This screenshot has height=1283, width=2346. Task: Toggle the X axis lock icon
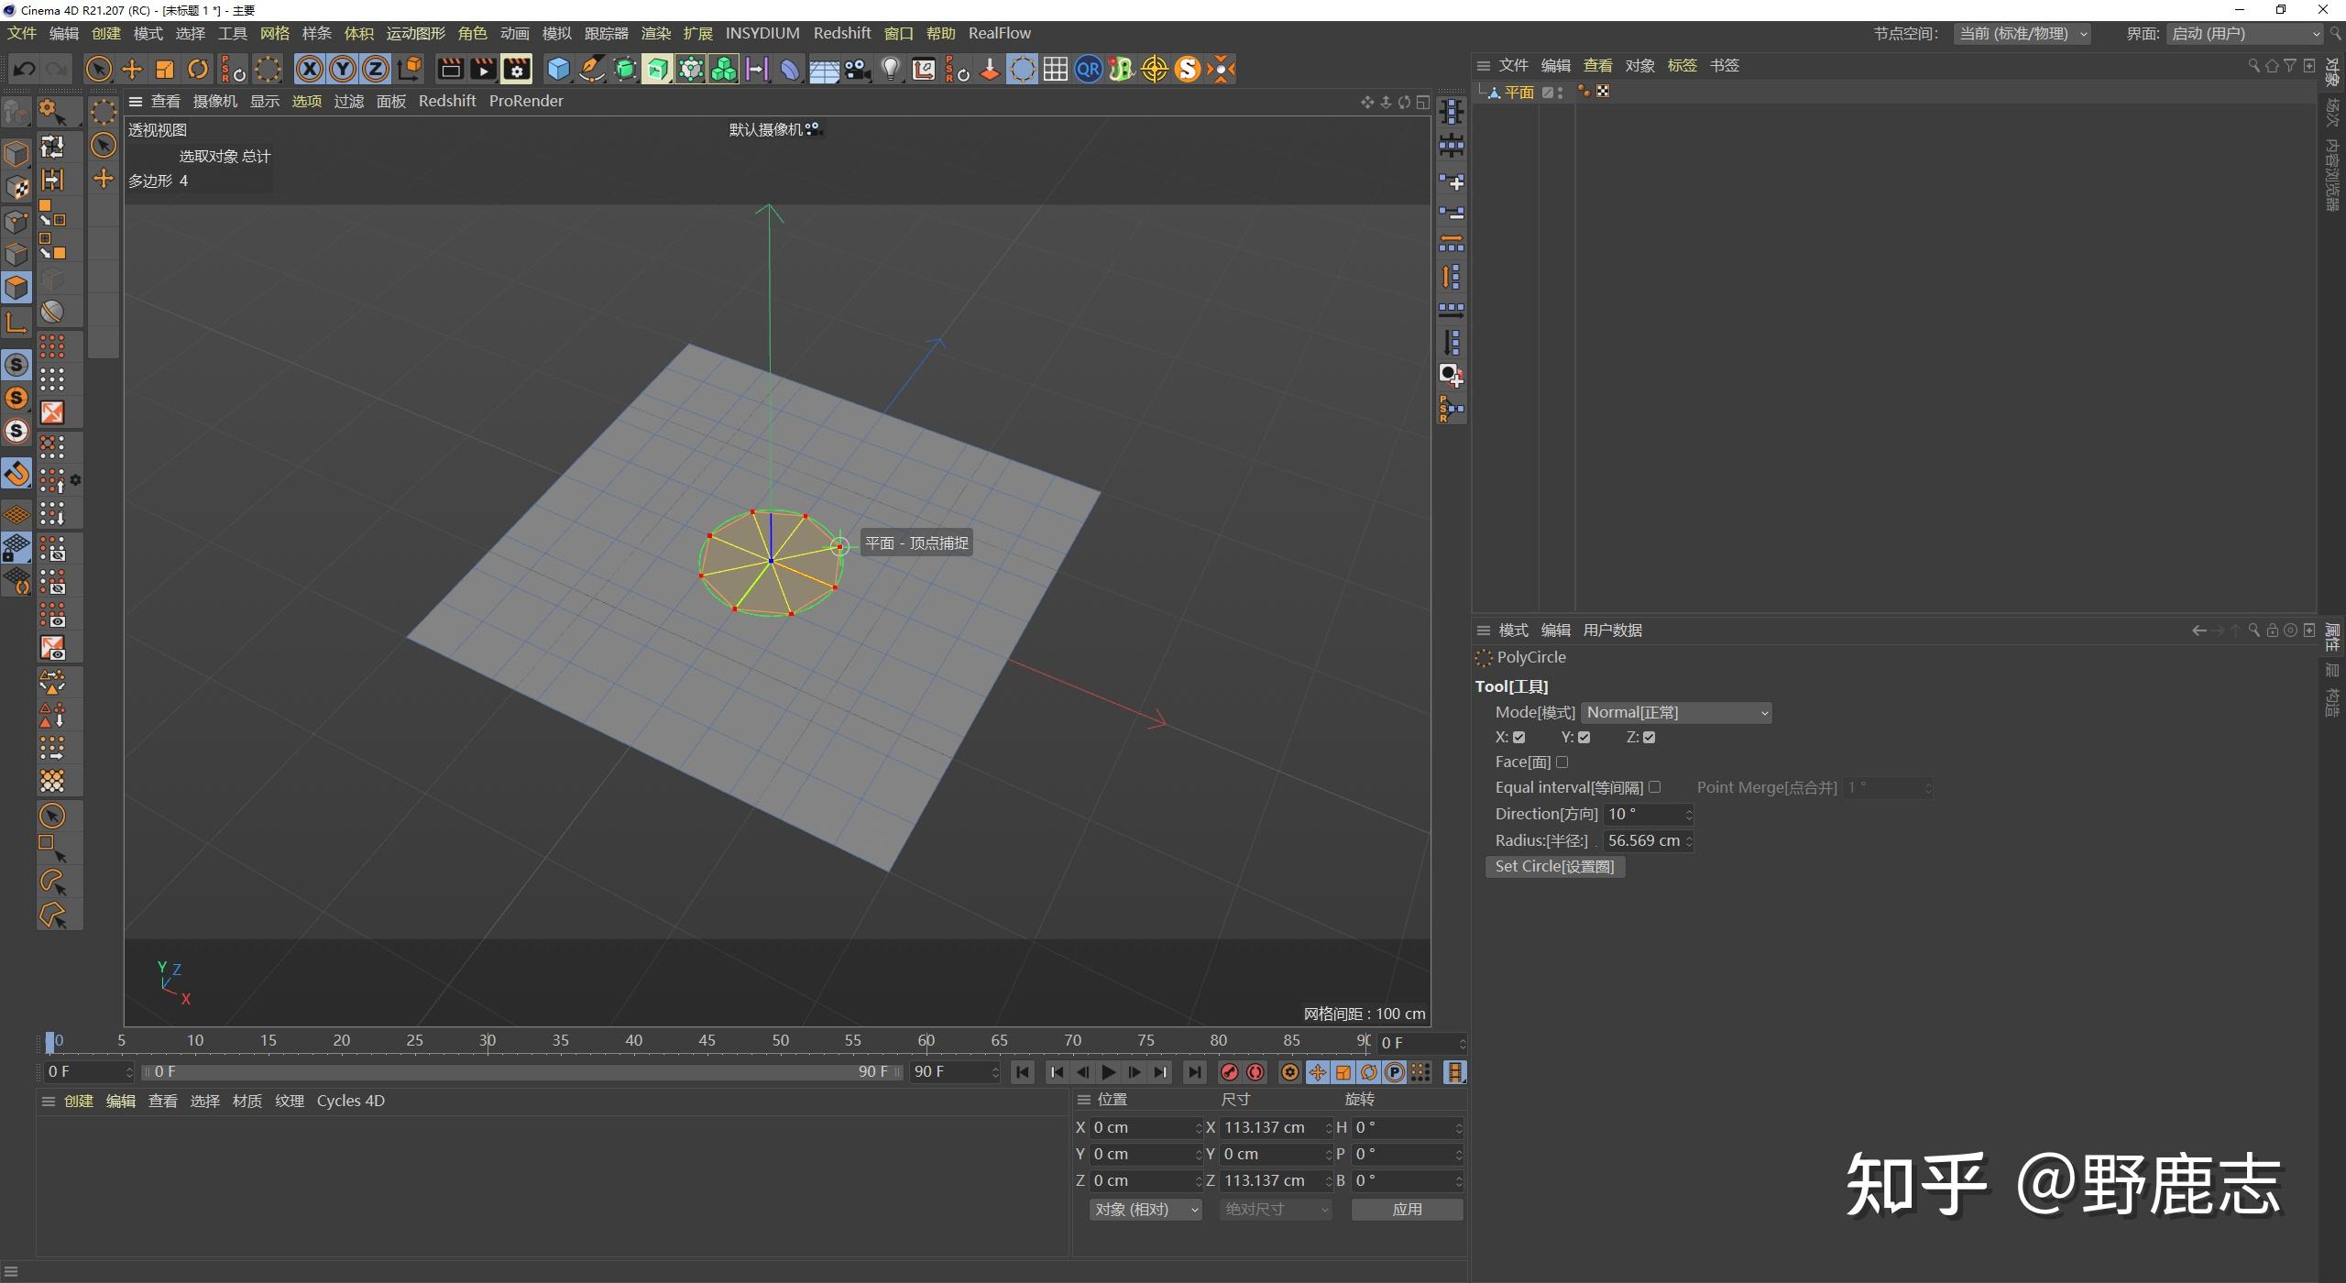[x=310, y=69]
